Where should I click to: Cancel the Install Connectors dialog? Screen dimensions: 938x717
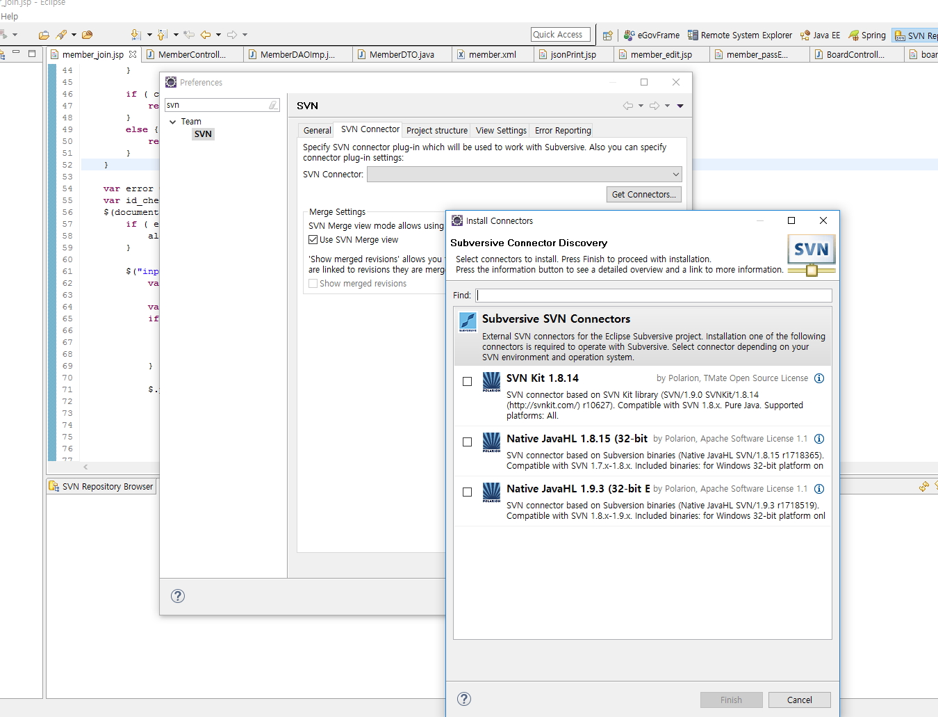coord(800,700)
